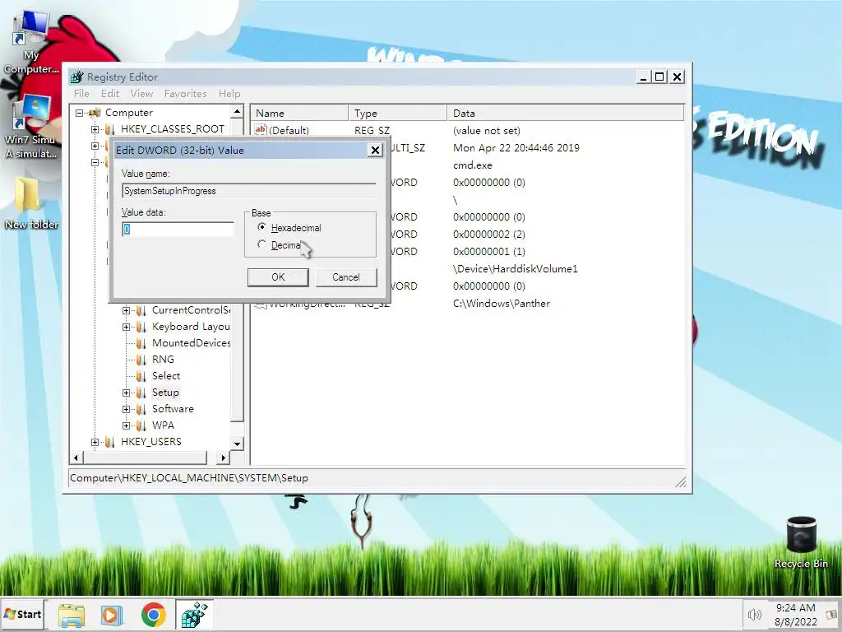Select the MountedDevices tree label
Screen dimensions: 842x632
pos(191,343)
